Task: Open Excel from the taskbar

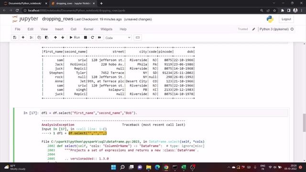Action: tap(184, 167)
